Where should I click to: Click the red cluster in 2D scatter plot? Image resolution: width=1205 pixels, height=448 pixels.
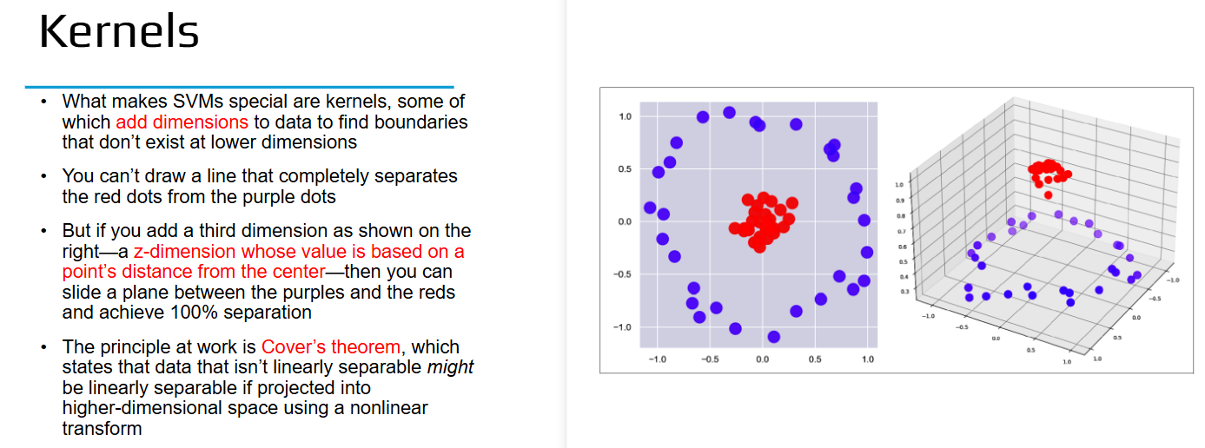pyautogui.click(x=762, y=221)
